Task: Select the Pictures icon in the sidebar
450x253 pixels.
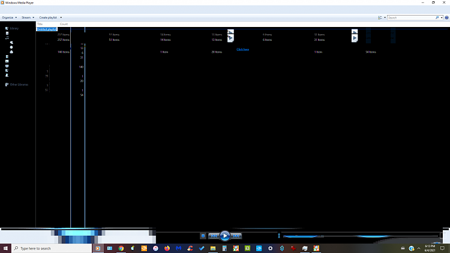Action: [7, 61]
